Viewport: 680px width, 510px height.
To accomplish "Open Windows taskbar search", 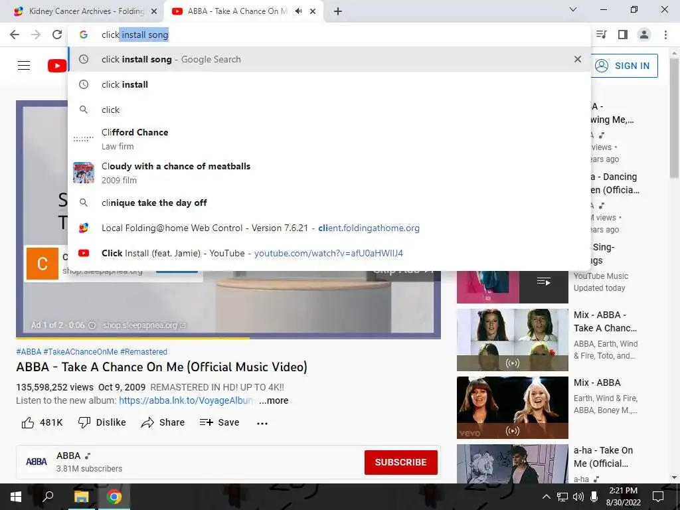I will tap(48, 497).
